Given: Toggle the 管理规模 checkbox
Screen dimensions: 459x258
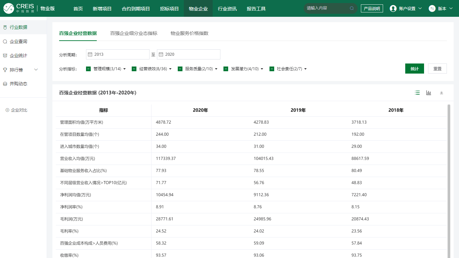Looking at the screenshot, I should pyautogui.click(x=88, y=69).
